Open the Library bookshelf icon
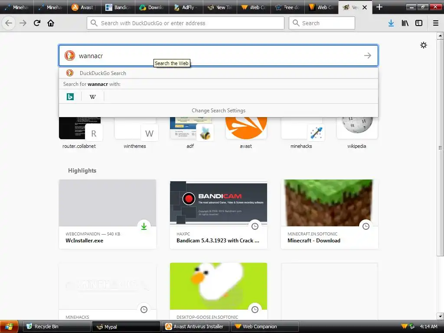Viewport: 444px width, 333px height. [x=405, y=23]
